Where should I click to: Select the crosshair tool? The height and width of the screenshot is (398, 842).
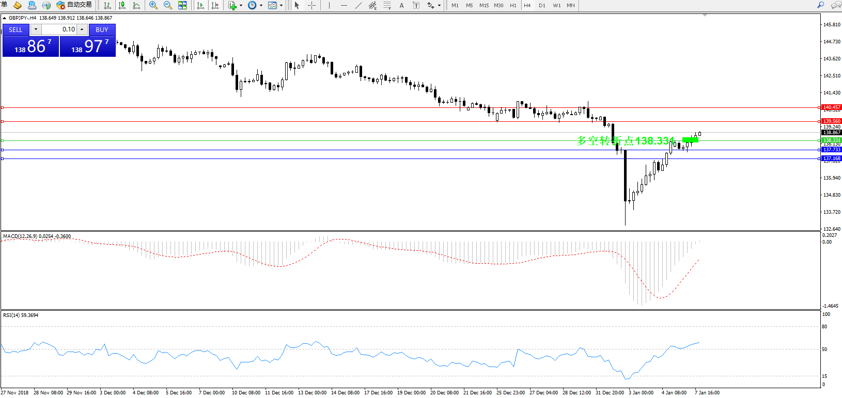312,5
